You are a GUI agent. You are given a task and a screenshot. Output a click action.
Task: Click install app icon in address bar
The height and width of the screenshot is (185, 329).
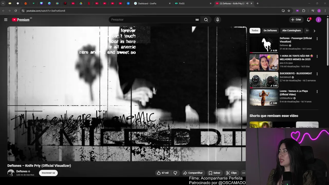[x=283, y=11]
